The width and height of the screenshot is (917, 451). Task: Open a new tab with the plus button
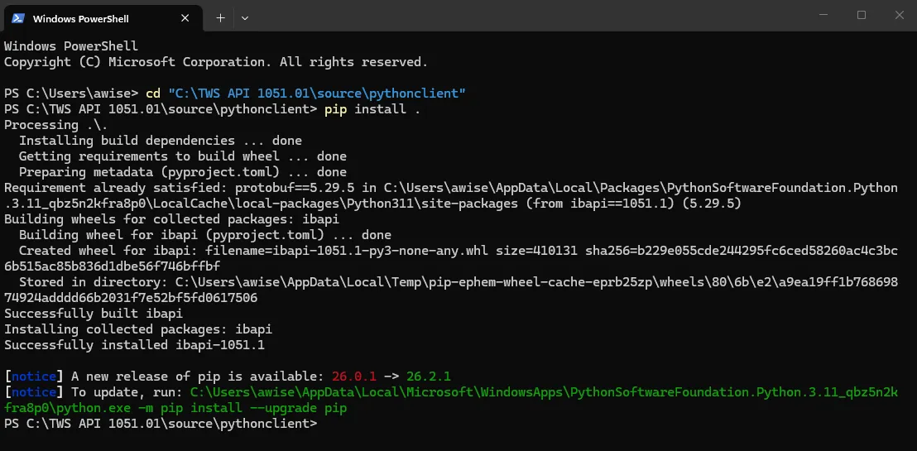tap(220, 18)
